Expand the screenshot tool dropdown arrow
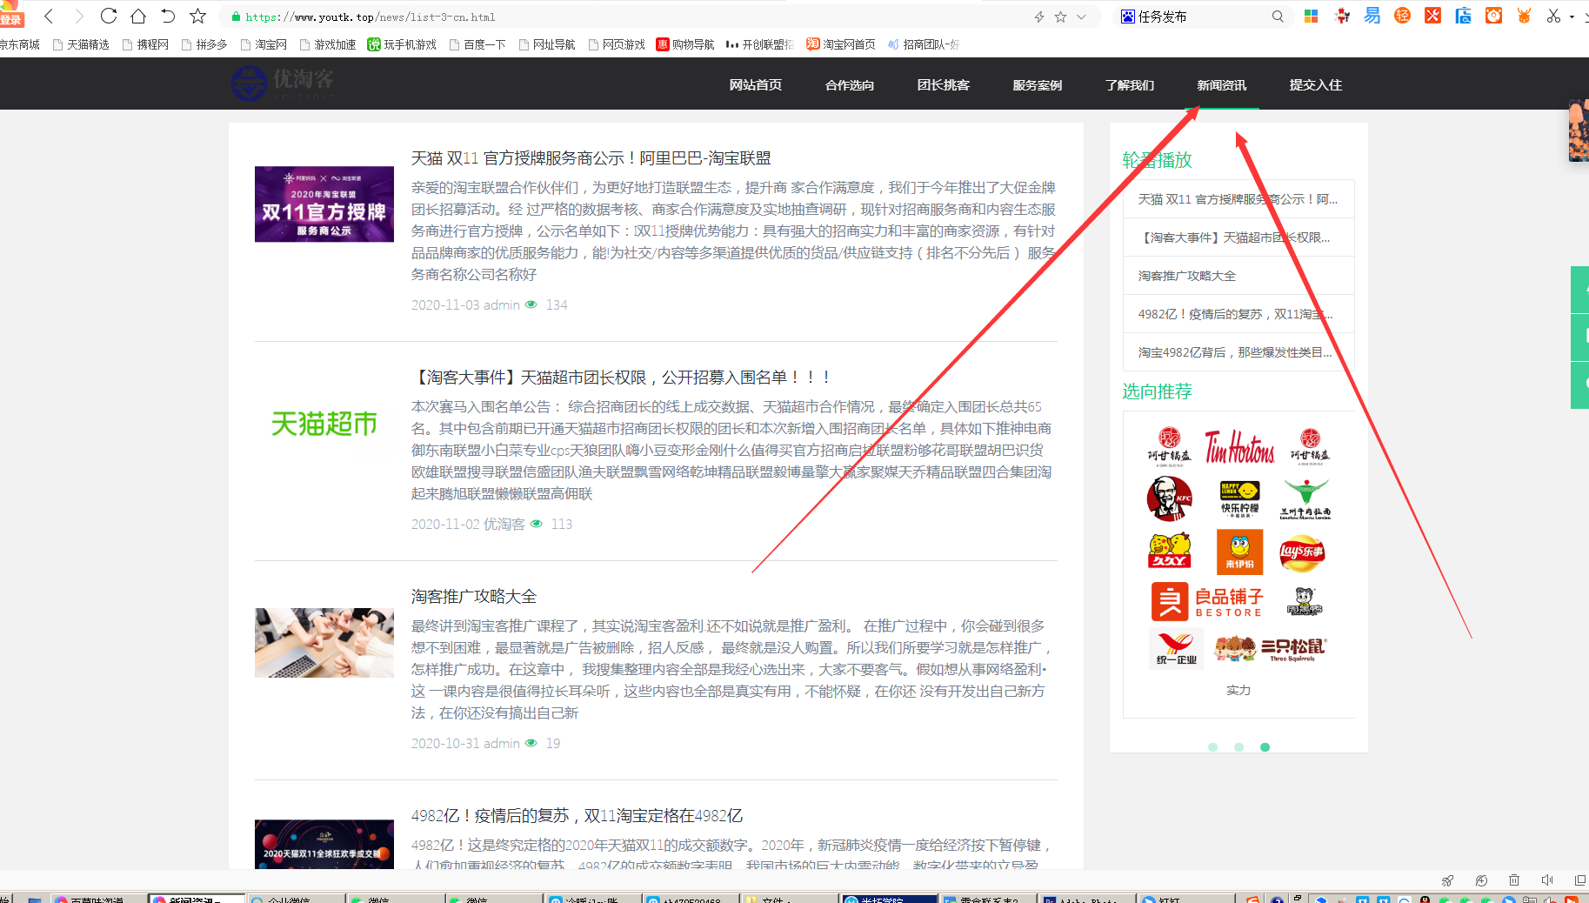 tap(1572, 17)
